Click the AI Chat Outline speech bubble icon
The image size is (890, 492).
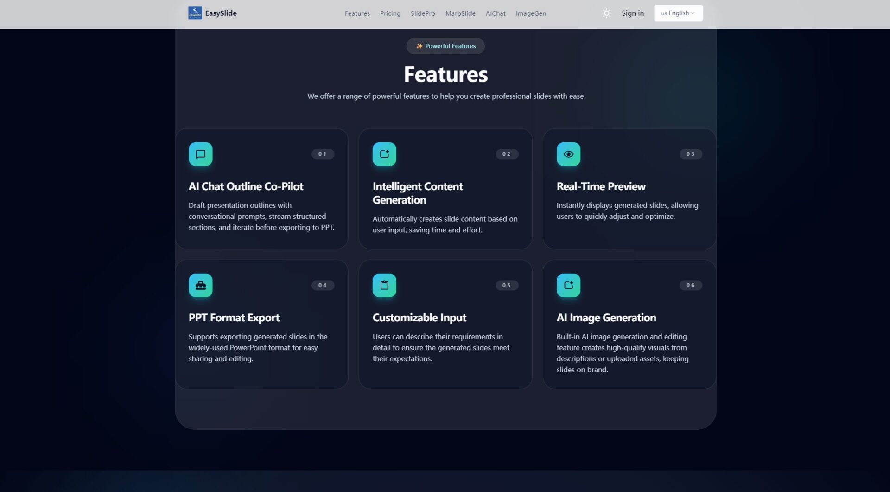200,154
